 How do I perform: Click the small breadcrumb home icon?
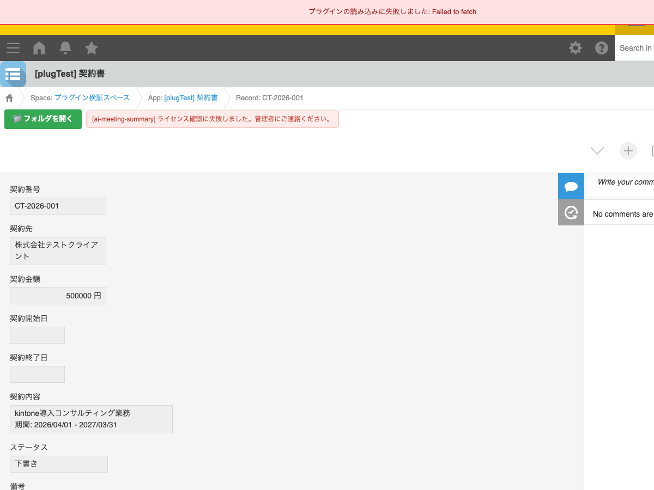coord(9,98)
